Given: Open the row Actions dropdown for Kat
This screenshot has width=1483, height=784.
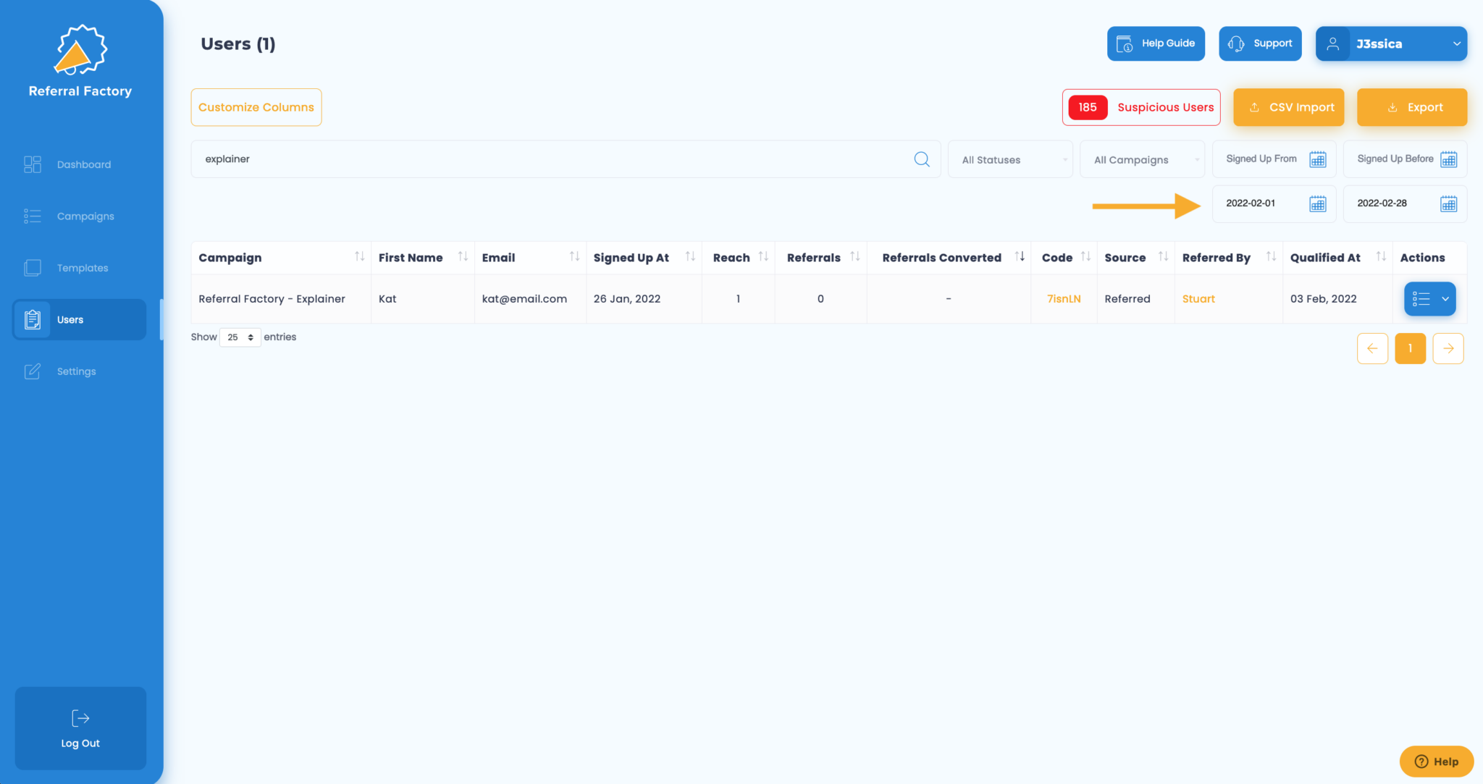Looking at the screenshot, I should click(x=1429, y=299).
